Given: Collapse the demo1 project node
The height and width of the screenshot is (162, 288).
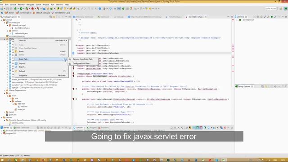Looking at the screenshot, I should (2, 20).
